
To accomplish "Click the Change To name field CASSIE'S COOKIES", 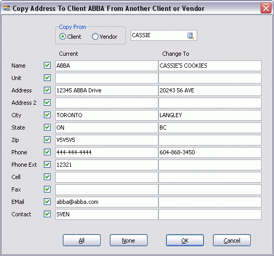I will (x=210, y=66).
